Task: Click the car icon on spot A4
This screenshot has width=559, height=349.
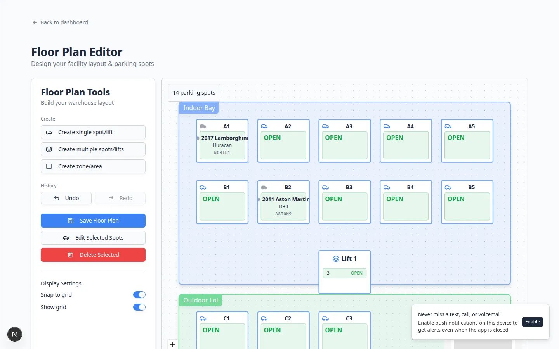Action: click(x=387, y=126)
